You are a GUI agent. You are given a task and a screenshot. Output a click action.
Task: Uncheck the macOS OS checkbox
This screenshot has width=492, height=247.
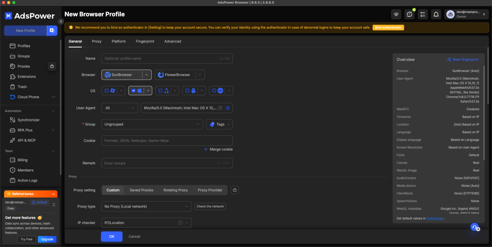(x=133, y=91)
